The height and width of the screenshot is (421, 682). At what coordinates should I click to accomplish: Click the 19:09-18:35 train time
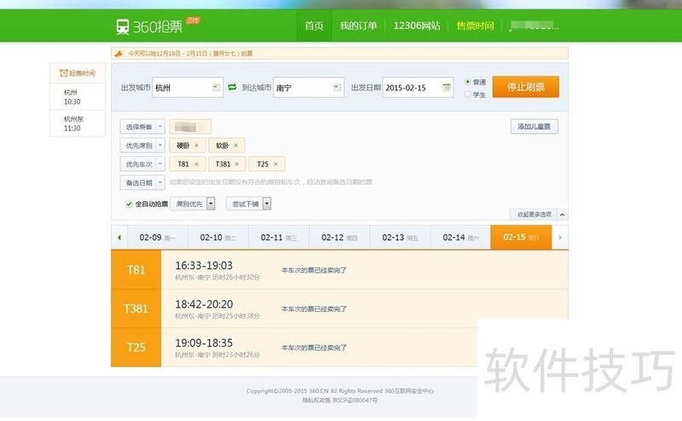pos(204,343)
